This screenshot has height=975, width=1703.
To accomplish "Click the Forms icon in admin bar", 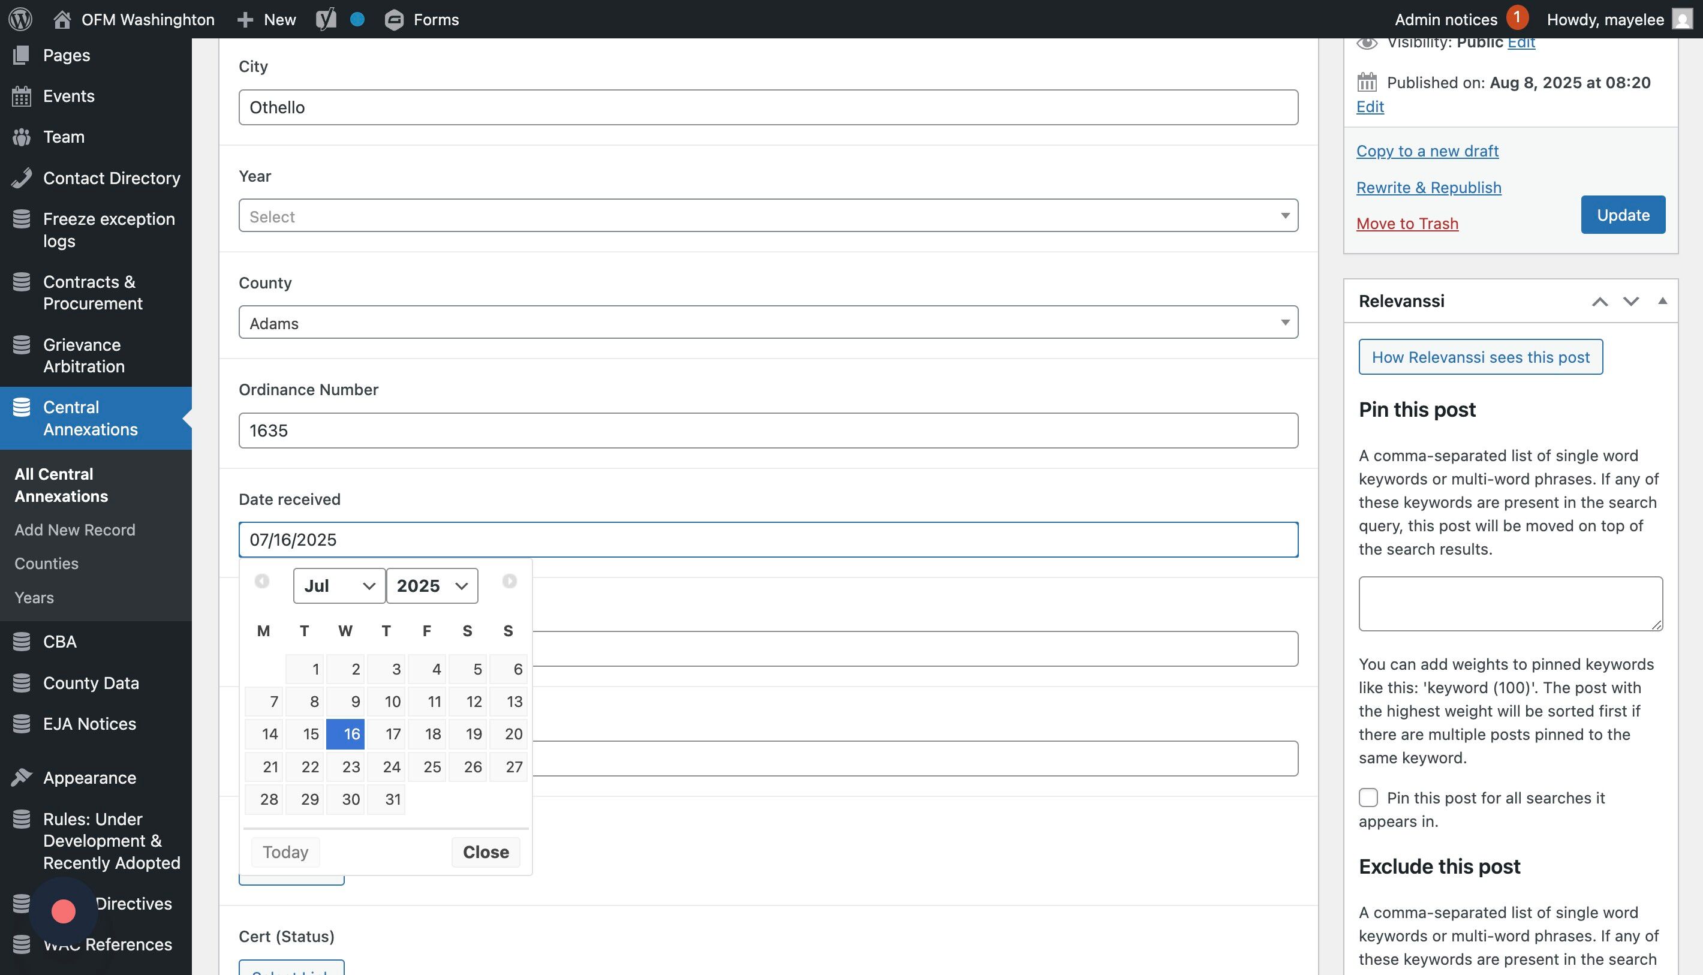I will [x=394, y=19].
